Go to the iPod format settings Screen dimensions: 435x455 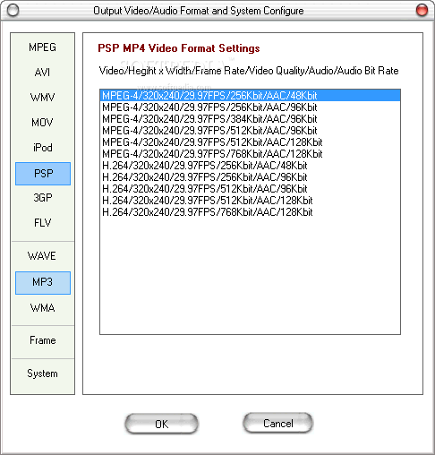pos(42,148)
